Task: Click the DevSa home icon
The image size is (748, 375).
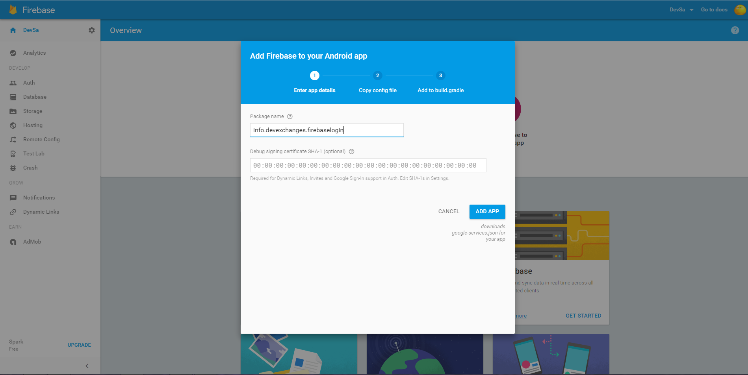Action: click(13, 30)
